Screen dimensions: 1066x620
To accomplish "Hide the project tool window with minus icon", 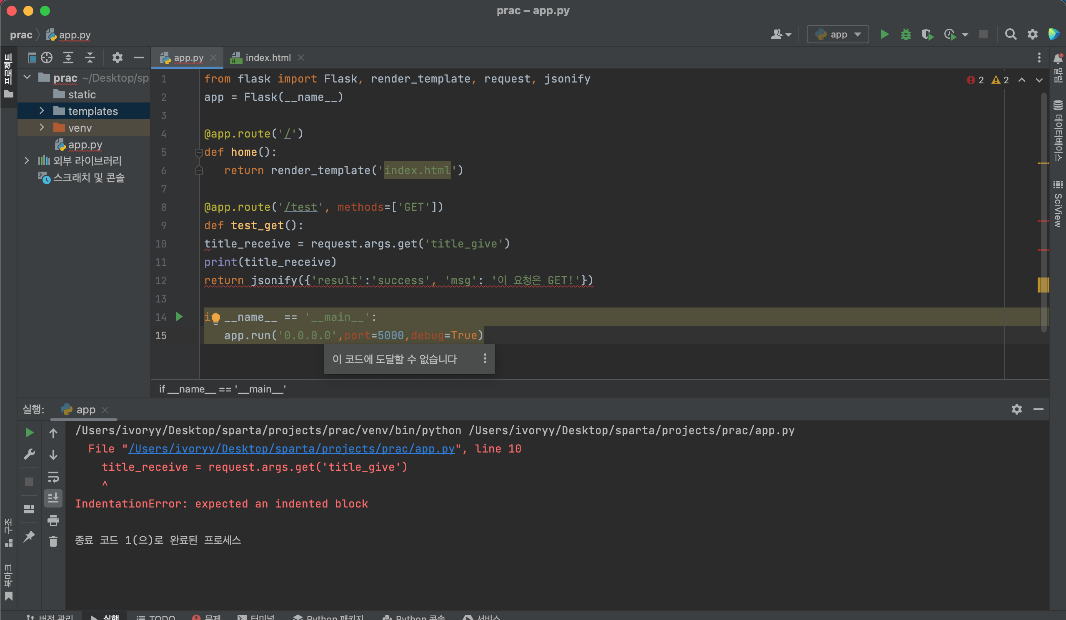I will pos(139,57).
